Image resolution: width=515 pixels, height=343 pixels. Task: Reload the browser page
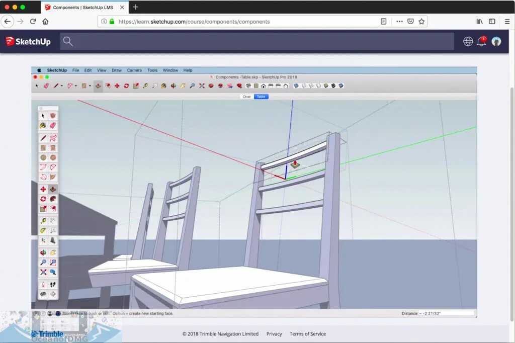tap(33, 21)
